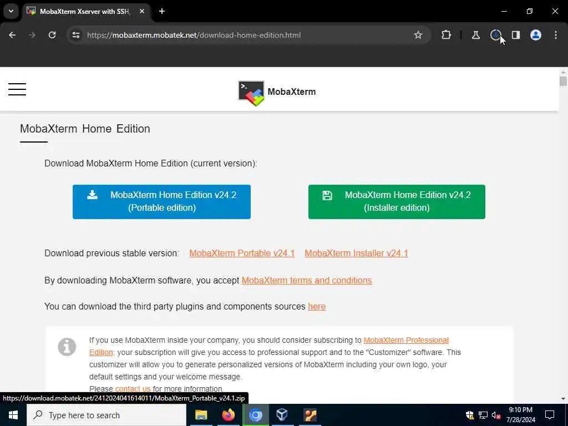The width and height of the screenshot is (568, 426).
Task: Open the notification center icon
Action: click(550, 415)
